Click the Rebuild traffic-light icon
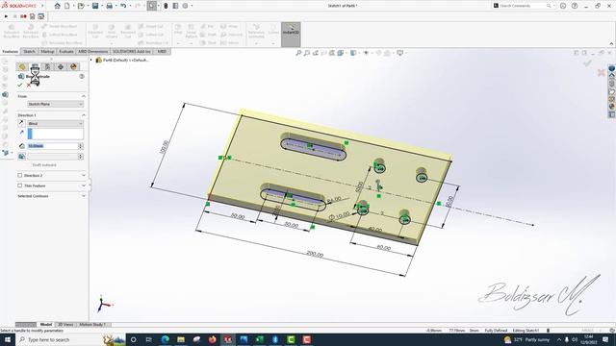The width and height of the screenshot is (616, 346). click(x=166, y=6)
